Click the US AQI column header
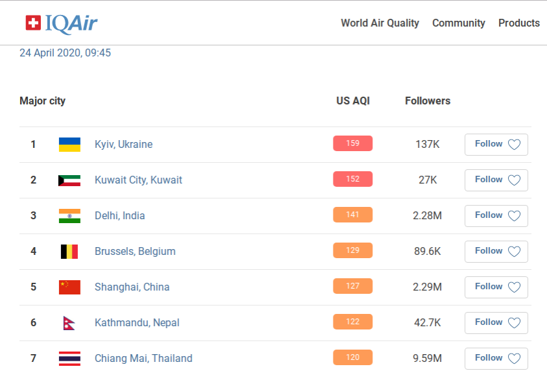Screen dimensions: 547x371 pos(353,101)
